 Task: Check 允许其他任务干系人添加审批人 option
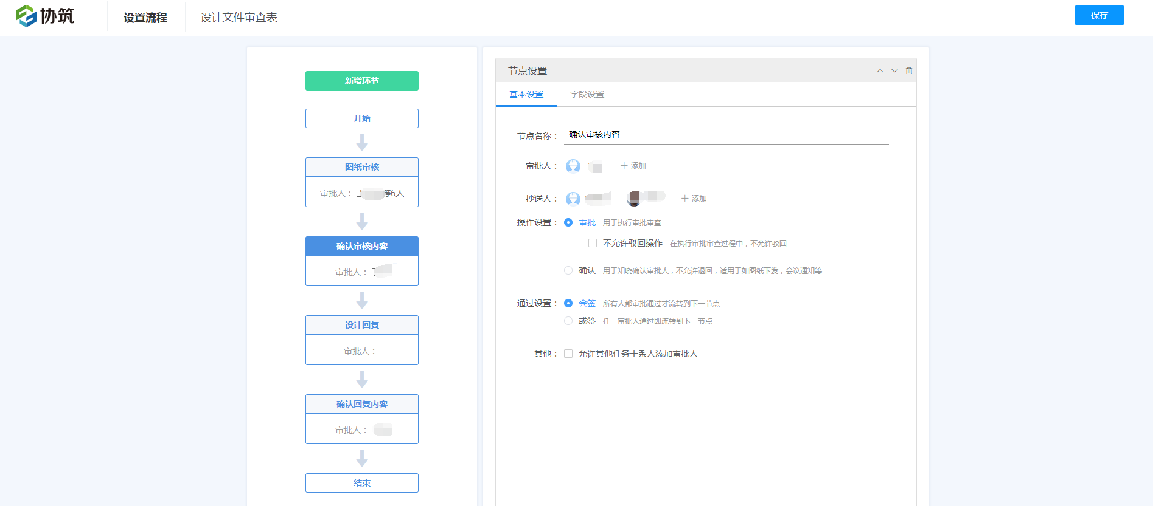pyautogui.click(x=568, y=354)
